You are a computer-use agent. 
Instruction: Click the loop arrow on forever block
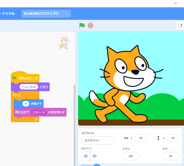pyautogui.click(x=36, y=119)
